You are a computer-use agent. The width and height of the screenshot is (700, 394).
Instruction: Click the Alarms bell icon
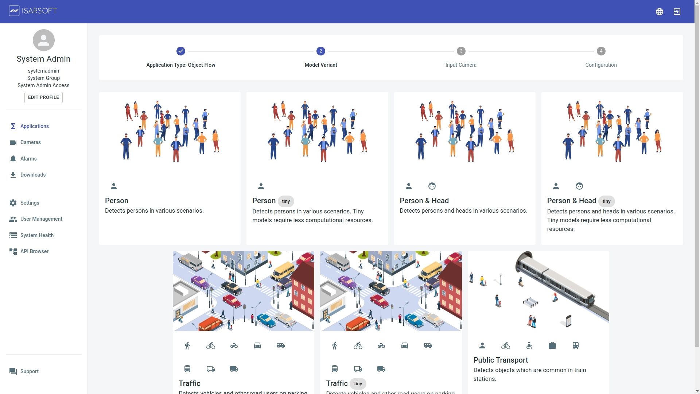coord(13,159)
